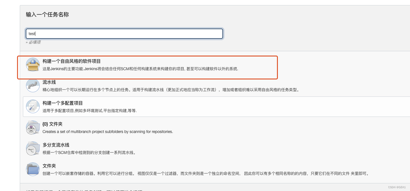Screen dimensions: 410x191
Task: Click the 输入一个任务名称 heading
Action: (47, 14)
